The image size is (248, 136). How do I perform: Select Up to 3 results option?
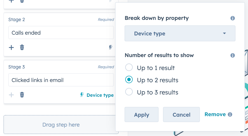pyautogui.click(x=129, y=92)
